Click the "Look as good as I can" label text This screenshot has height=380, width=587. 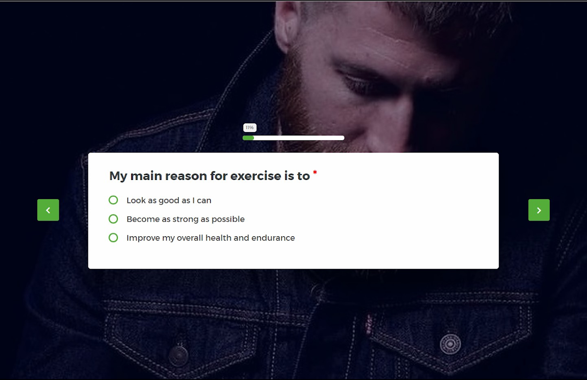[x=169, y=201]
